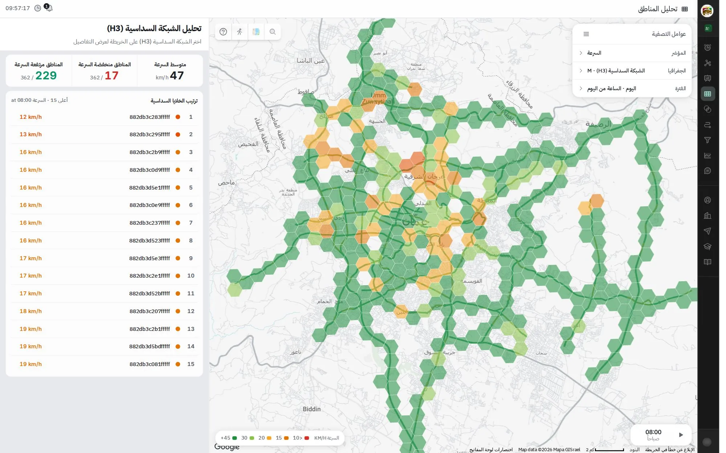
Task: Click the dark green +45 legend swatch
Action: tap(234, 438)
